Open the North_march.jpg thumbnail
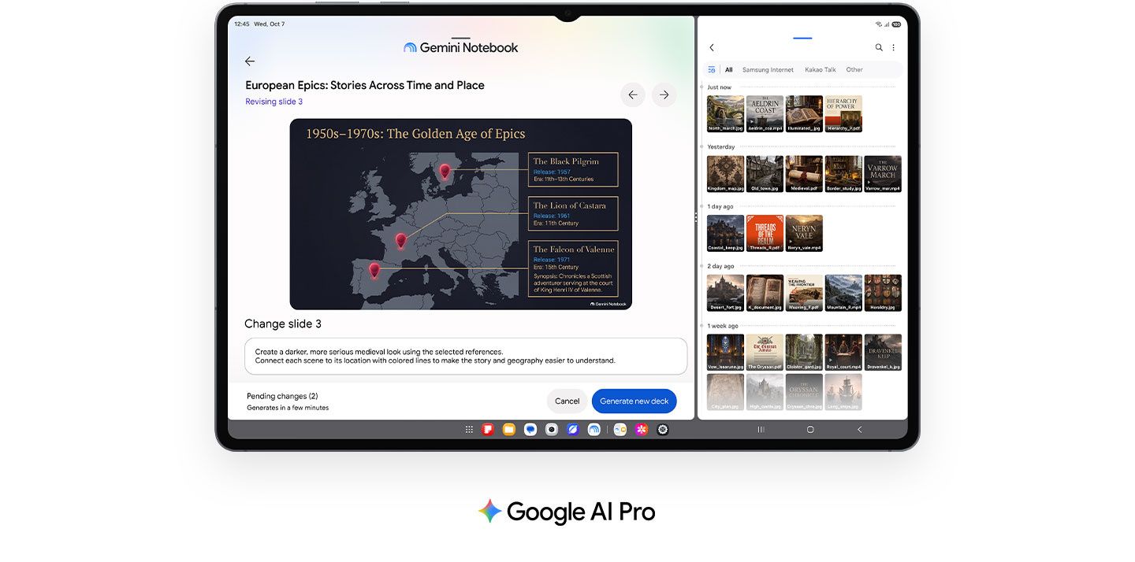 (x=725, y=114)
